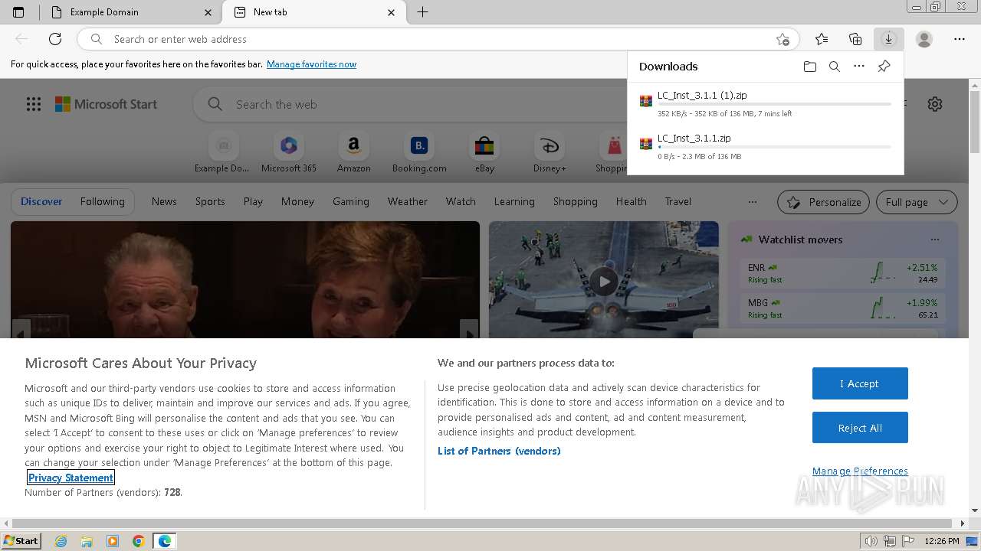Open the Weather category
This screenshot has height=551, width=981.
tap(407, 202)
